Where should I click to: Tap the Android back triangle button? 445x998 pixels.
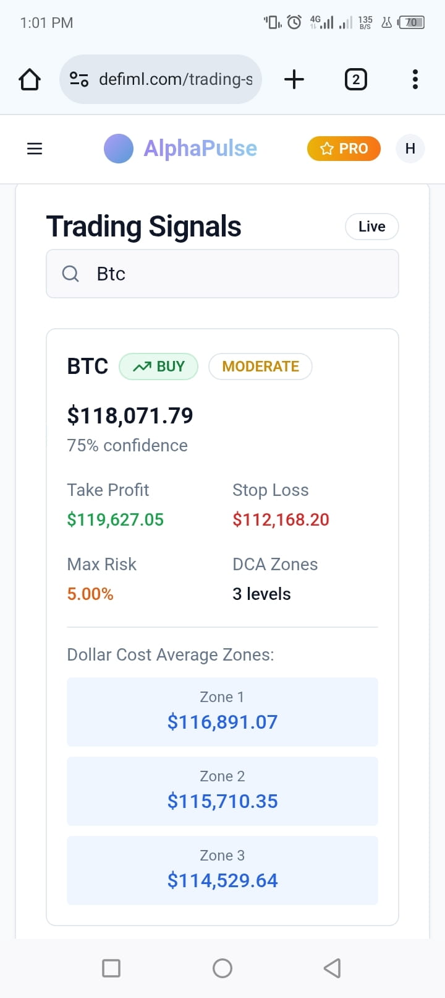333,968
